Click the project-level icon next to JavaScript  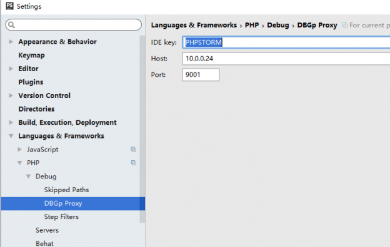[134, 149]
